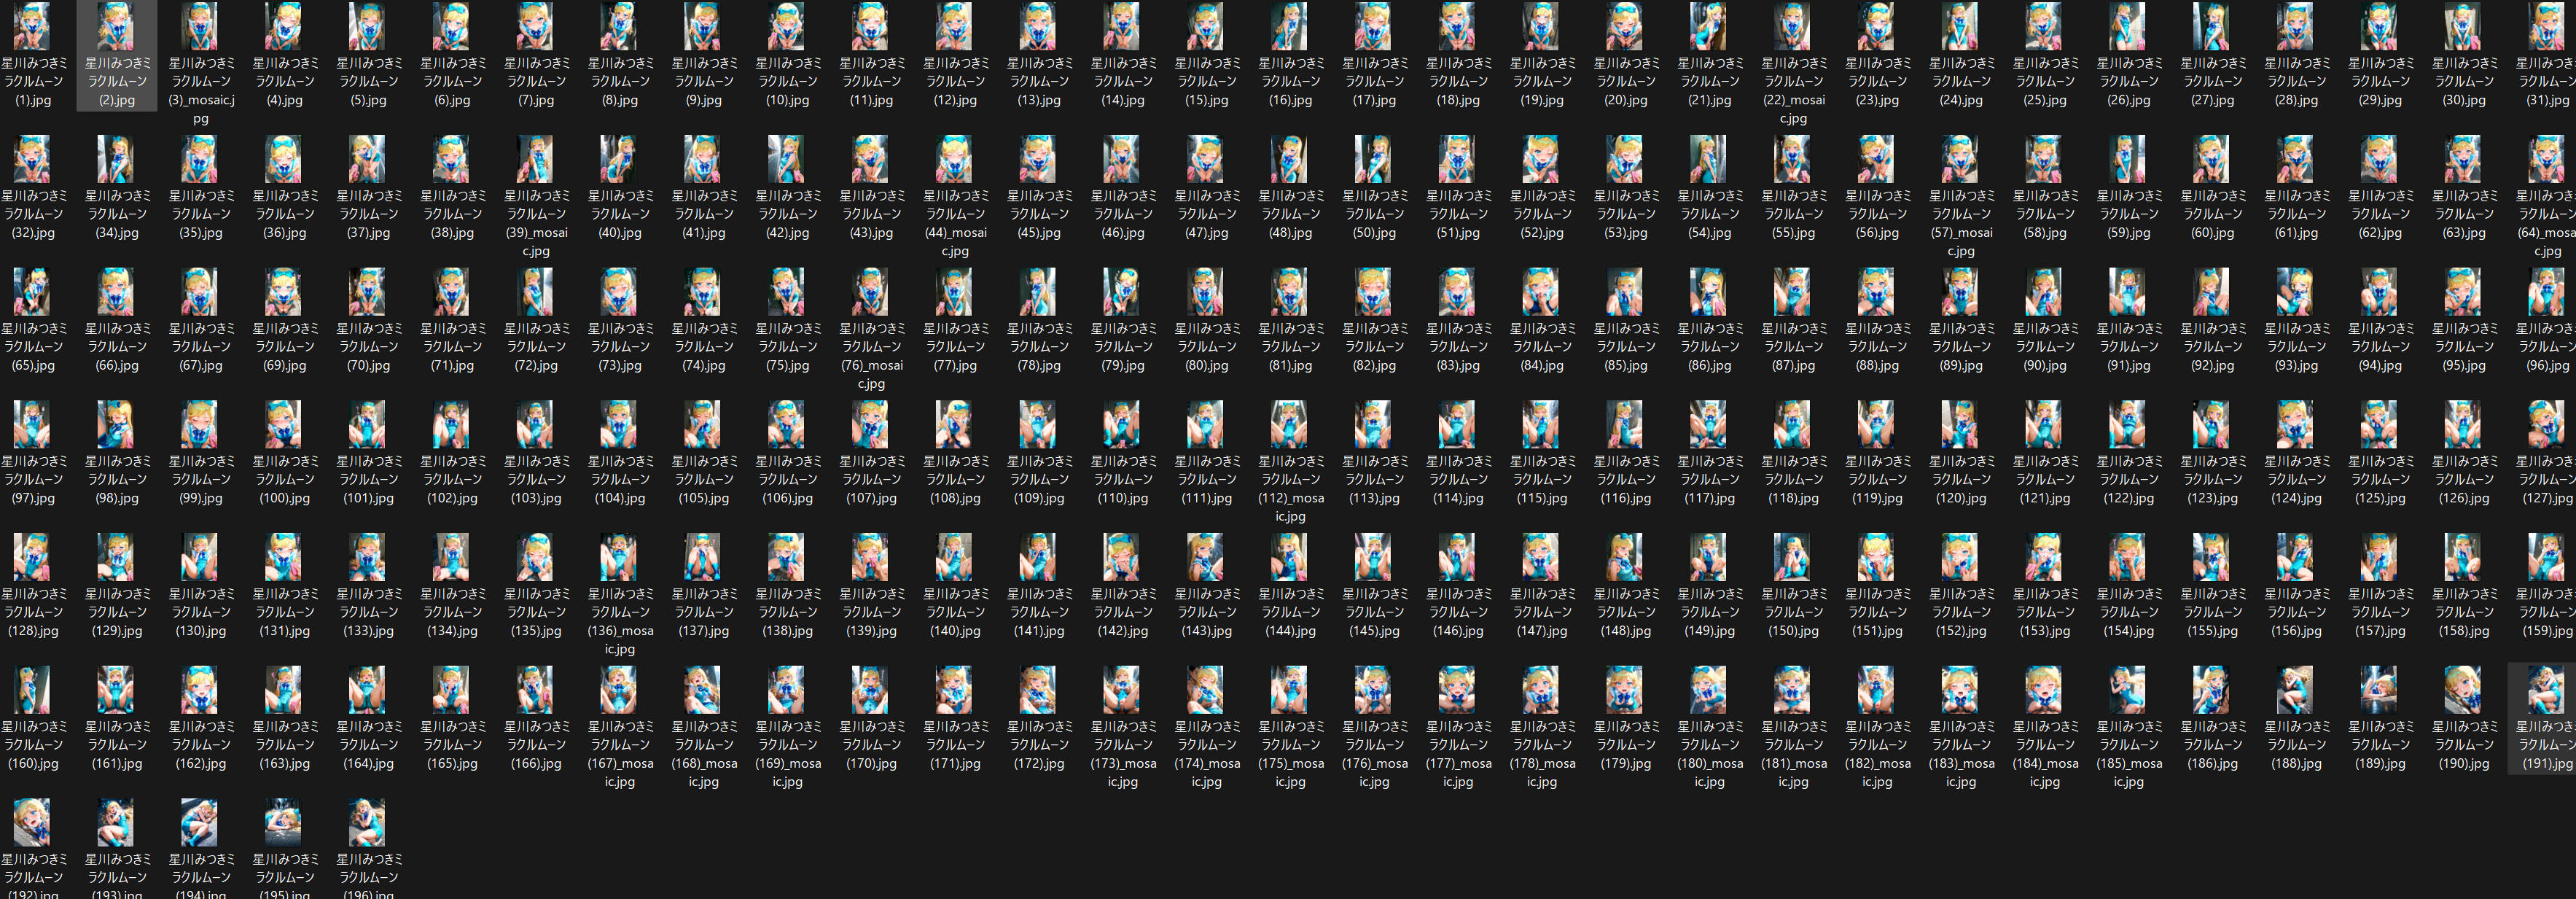Click the name "星川みつき ラクルムーン (108).jpg"
The width and height of the screenshot is (2576, 899).
click(955, 479)
